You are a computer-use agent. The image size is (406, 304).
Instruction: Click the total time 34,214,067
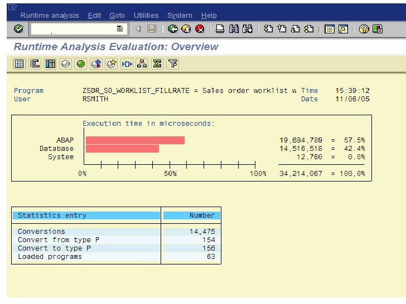(x=301, y=174)
